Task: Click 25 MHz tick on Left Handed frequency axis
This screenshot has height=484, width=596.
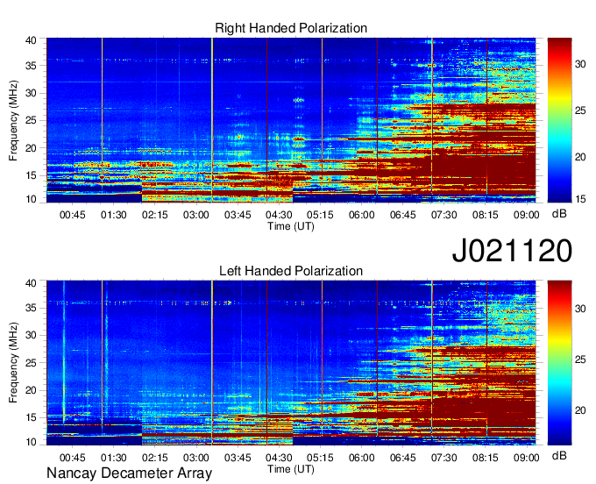Action: (x=32, y=363)
